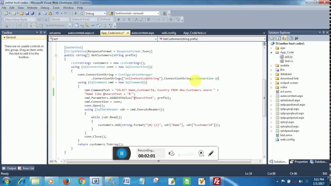Open the testimonials-carousel find dropdown
The width and height of the screenshot is (331, 186).
tap(158, 13)
